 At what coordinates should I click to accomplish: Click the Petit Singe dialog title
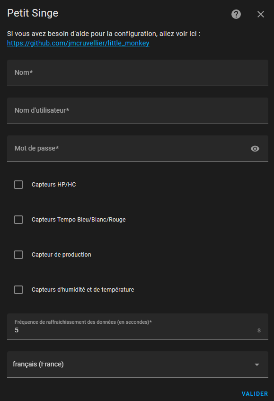(33, 13)
